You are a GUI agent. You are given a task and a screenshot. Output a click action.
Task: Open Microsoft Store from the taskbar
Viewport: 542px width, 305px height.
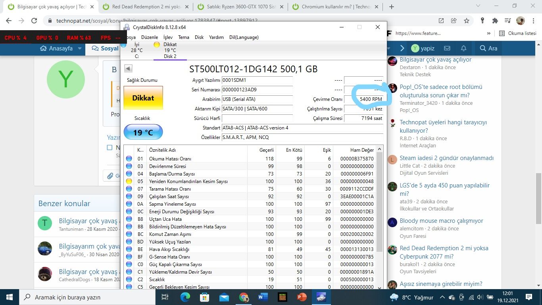[204, 297]
